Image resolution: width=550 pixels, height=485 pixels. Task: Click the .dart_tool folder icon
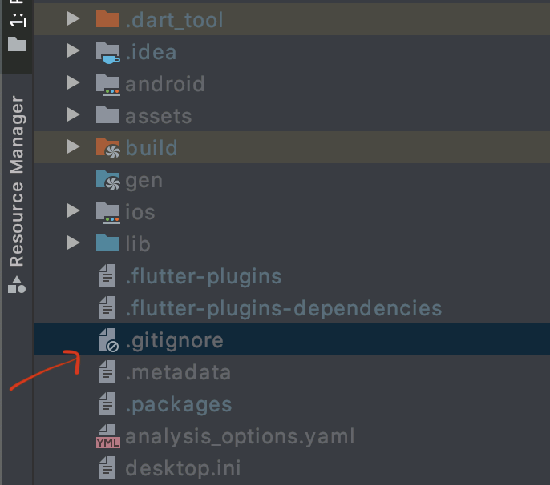click(x=107, y=19)
